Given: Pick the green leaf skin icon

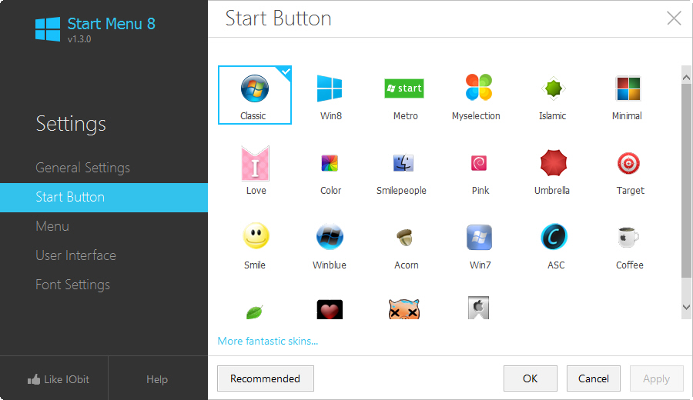Looking at the screenshot, I should 255,312.
